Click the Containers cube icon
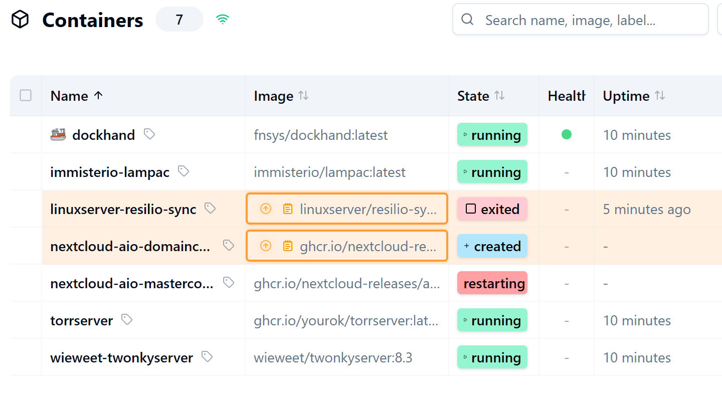 pos(20,20)
